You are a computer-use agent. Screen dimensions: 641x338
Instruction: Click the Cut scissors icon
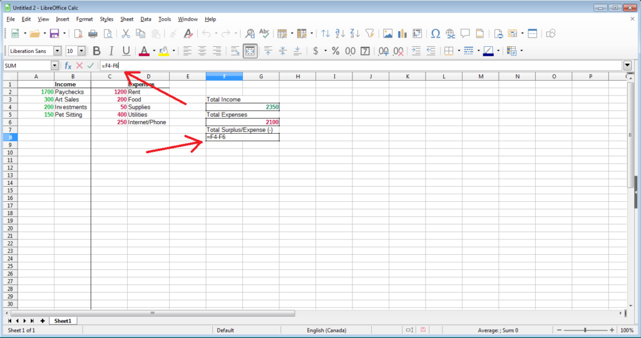125,34
